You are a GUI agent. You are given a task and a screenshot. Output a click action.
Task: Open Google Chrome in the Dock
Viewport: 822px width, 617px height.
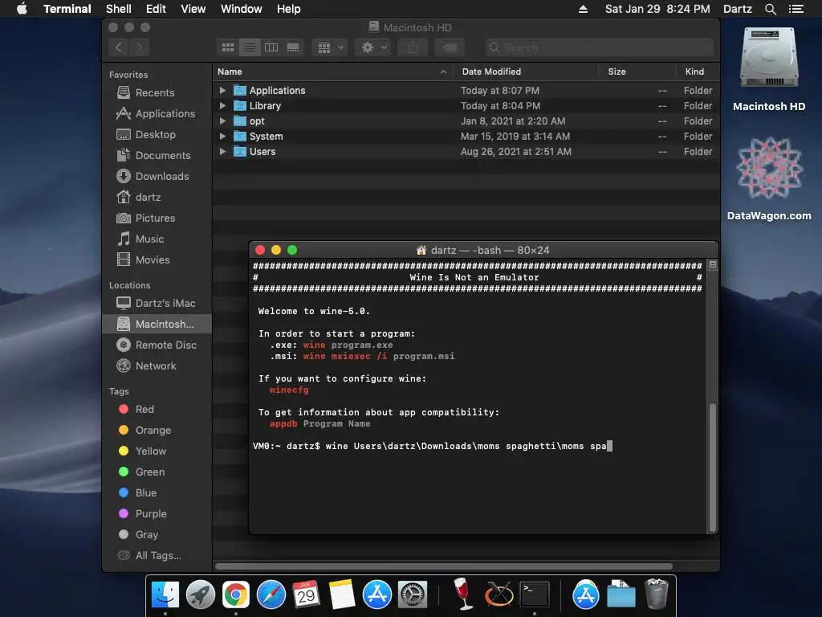tap(236, 595)
